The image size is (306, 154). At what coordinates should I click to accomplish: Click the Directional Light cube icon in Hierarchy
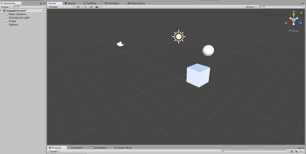point(7,18)
